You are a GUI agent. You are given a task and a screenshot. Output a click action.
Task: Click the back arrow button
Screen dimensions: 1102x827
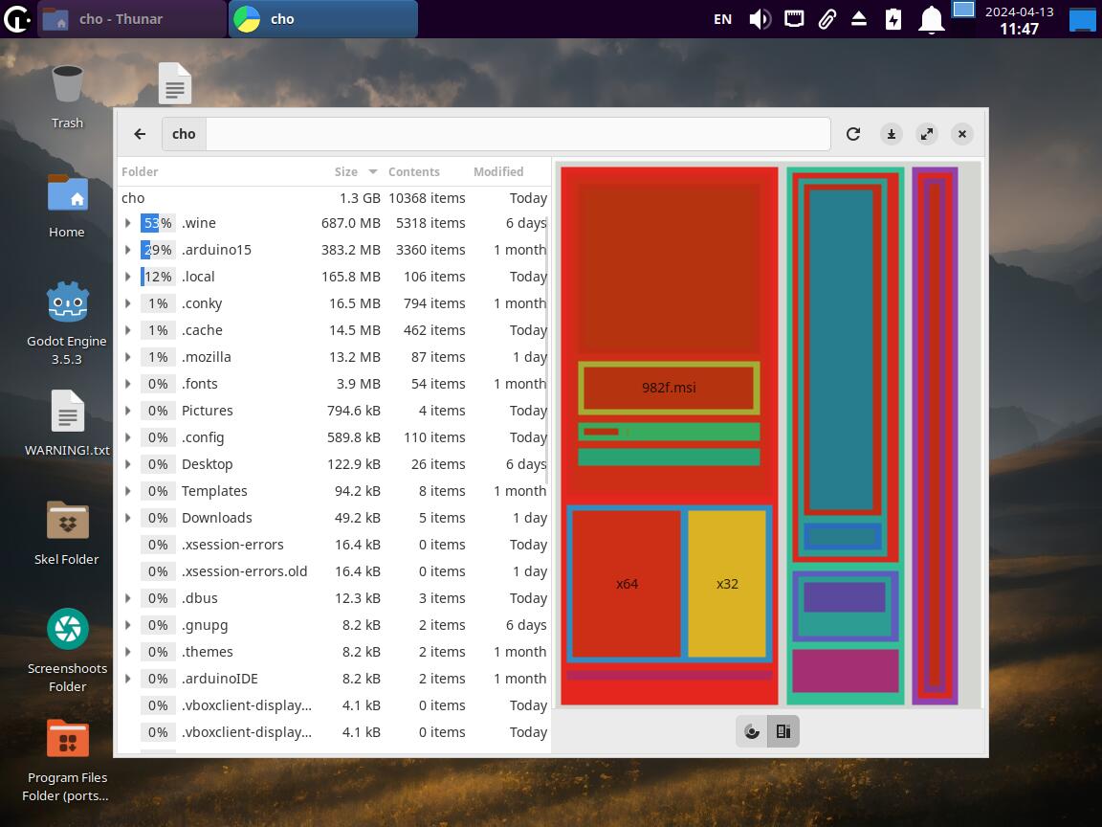(x=140, y=134)
